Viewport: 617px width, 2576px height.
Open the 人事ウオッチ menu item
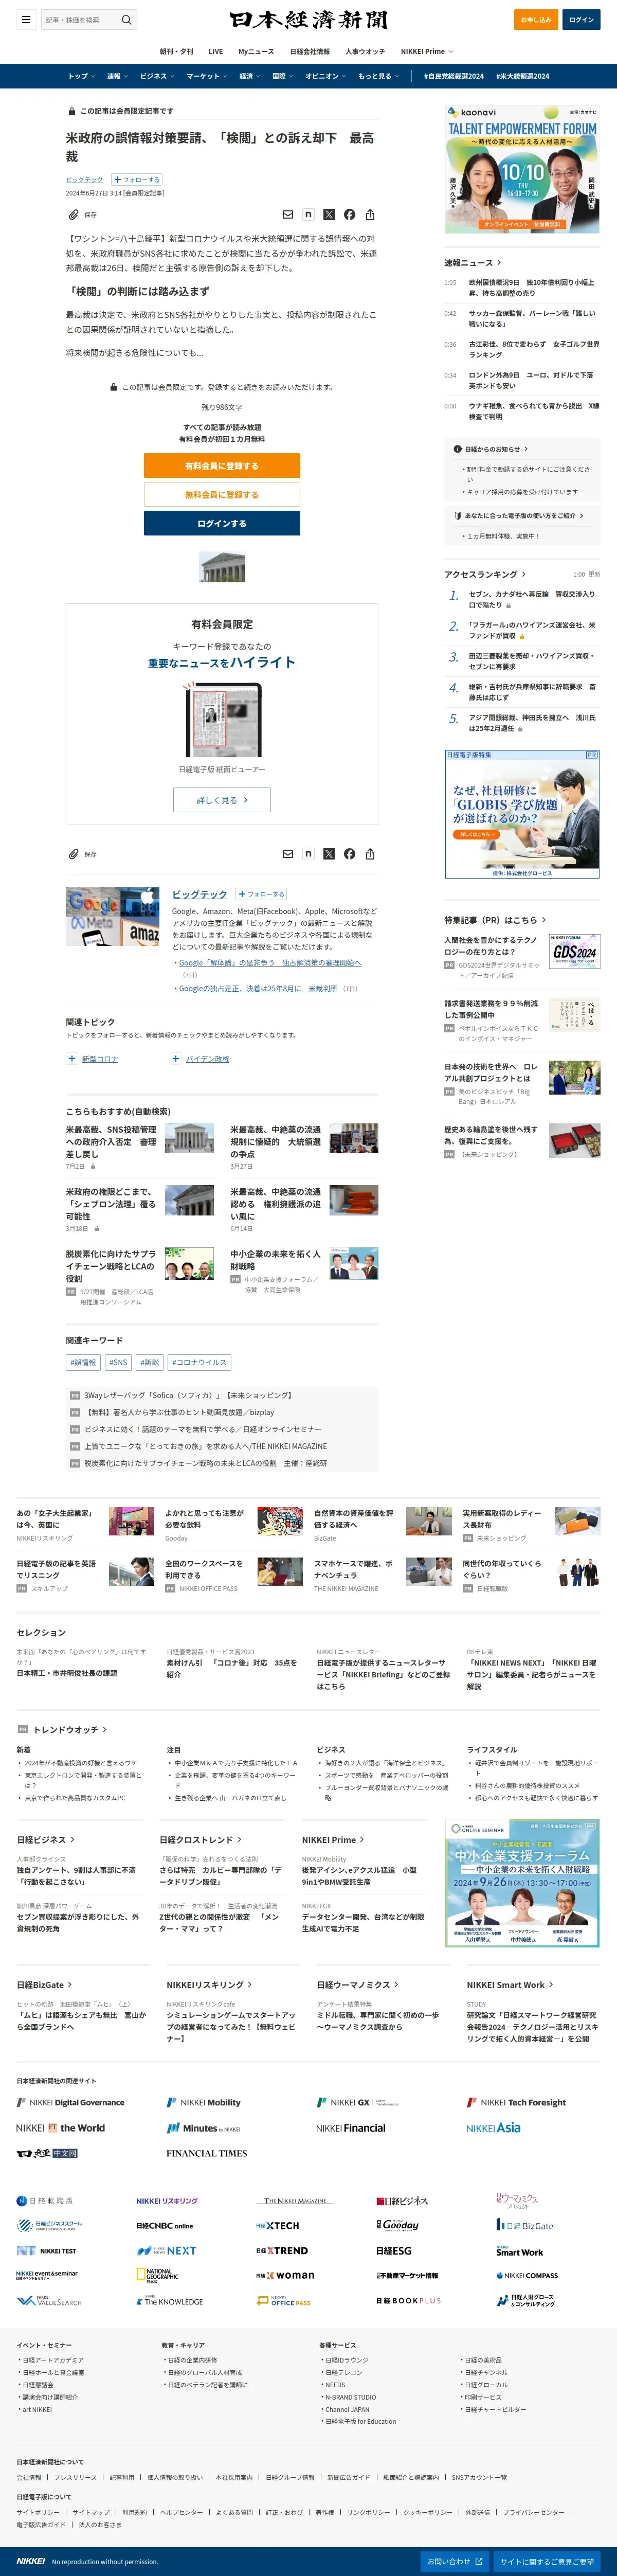tap(365, 51)
